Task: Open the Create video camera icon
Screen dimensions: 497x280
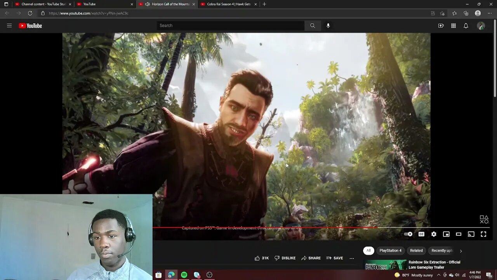Action: click(441, 26)
